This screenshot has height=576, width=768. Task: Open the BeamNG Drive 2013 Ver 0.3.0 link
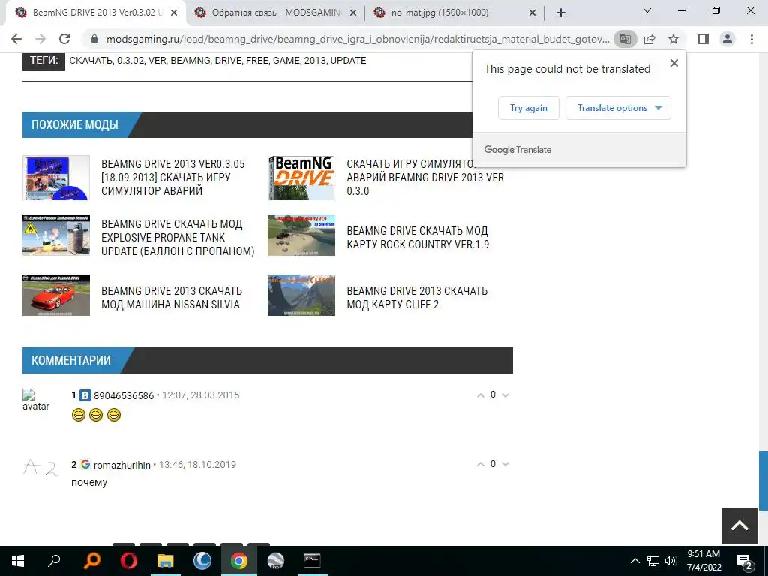click(x=425, y=177)
